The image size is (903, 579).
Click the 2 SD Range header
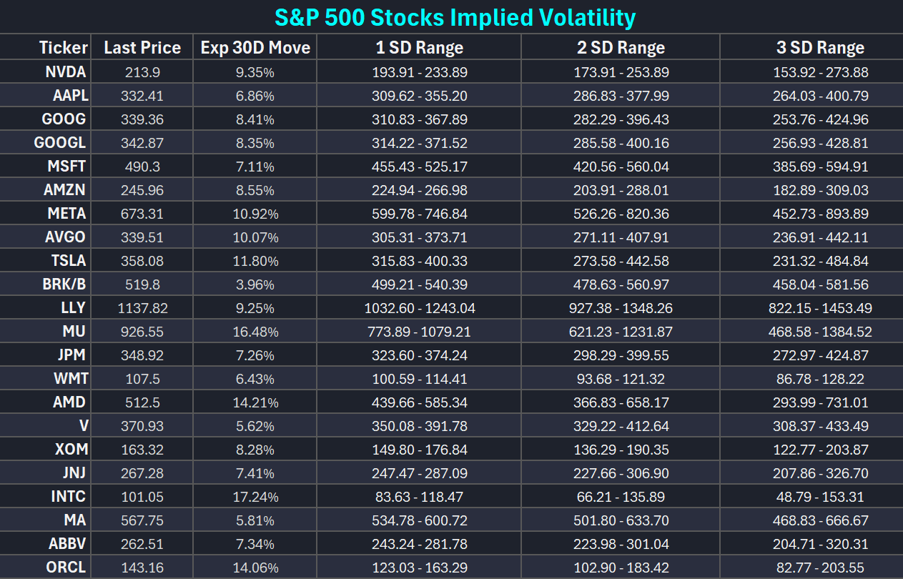pyautogui.click(x=621, y=48)
